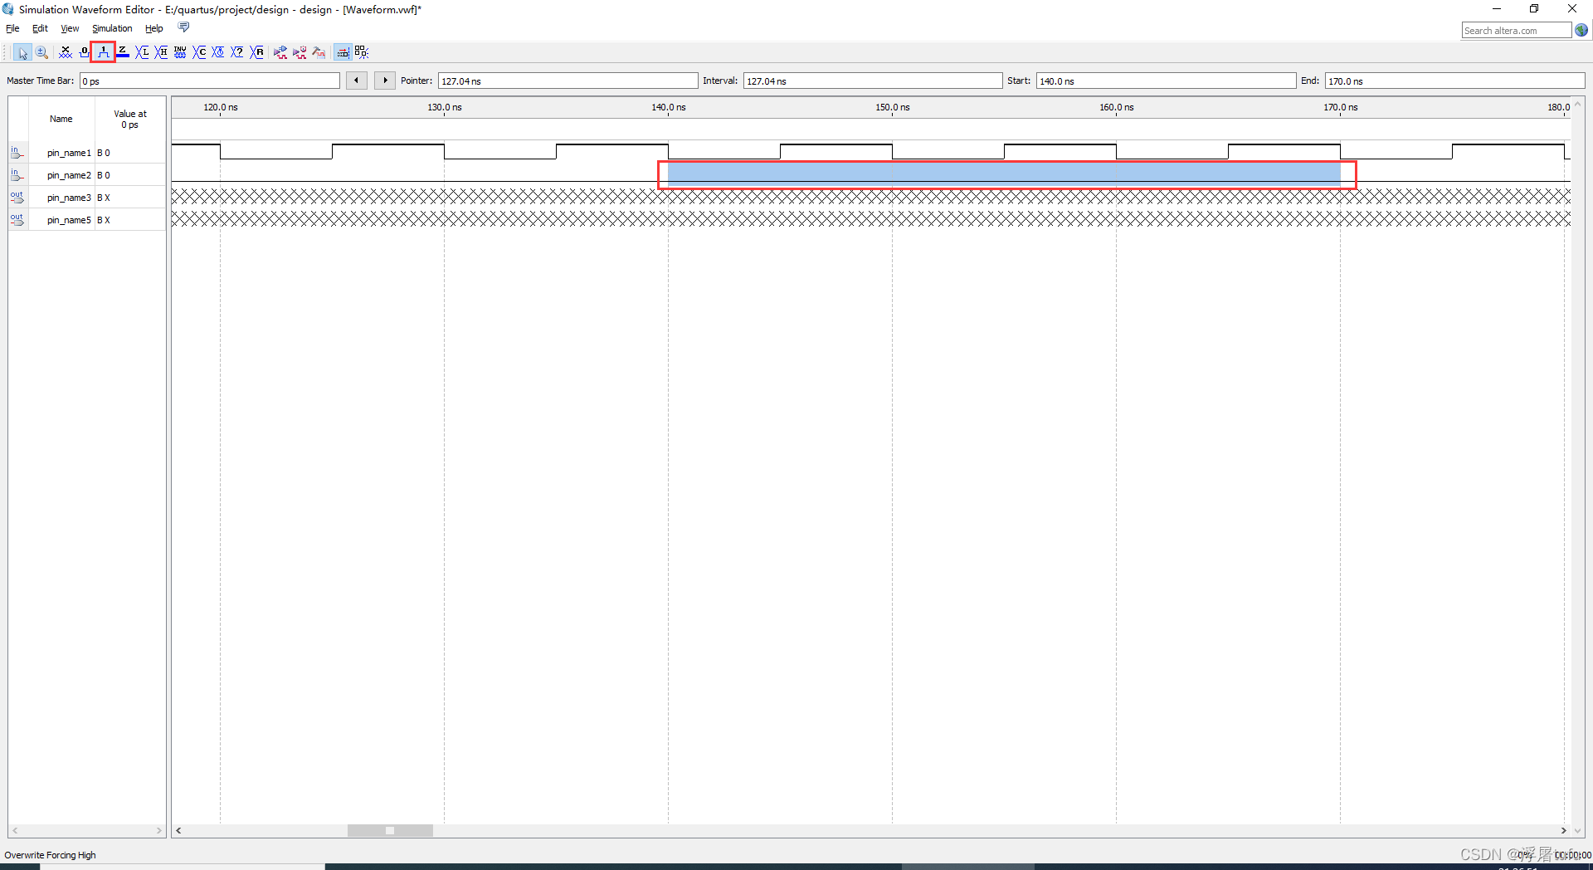Apply Weak Low (L) to selection
1593x870 pixels.
pyautogui.click(x=142, y=52)
